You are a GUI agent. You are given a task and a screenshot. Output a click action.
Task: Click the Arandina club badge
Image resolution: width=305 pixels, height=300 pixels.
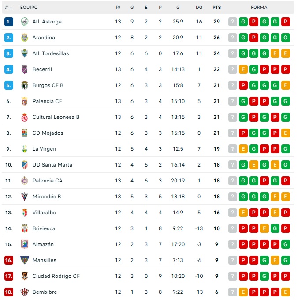pos(25,38)
